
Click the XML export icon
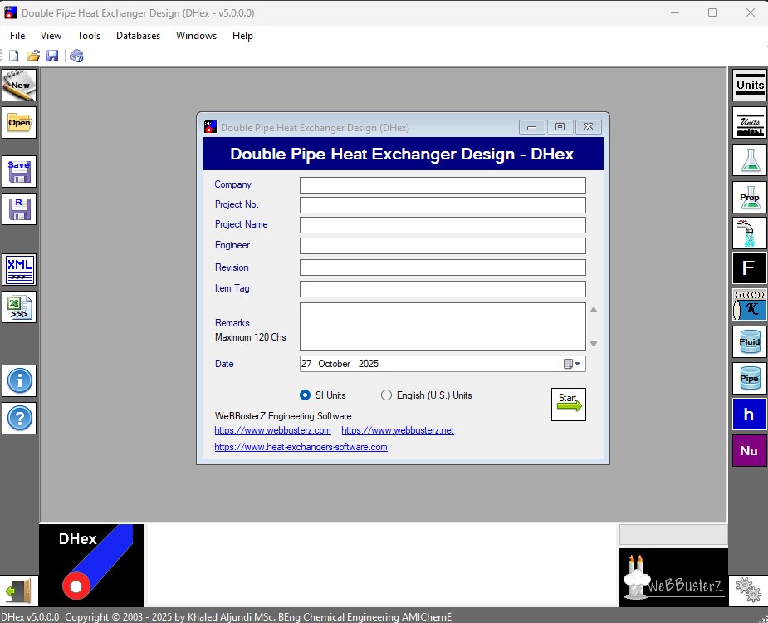pyautogui.click(x=19, y=269)
